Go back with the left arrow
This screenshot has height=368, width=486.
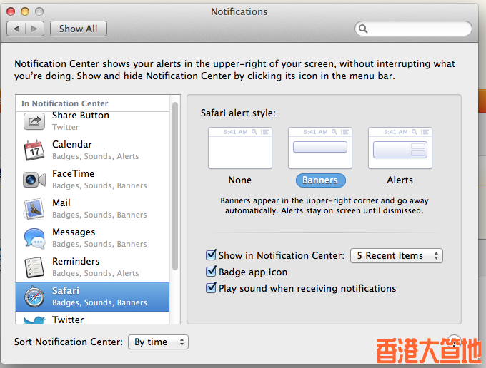[x=16, y=29]
